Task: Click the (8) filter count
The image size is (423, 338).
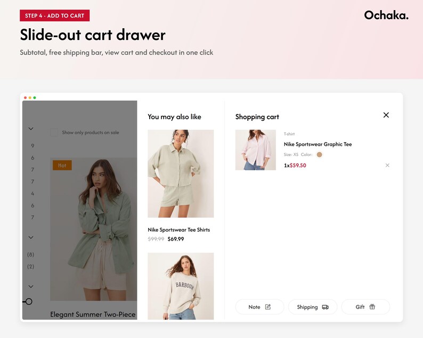Action: [x=31, y=254]
